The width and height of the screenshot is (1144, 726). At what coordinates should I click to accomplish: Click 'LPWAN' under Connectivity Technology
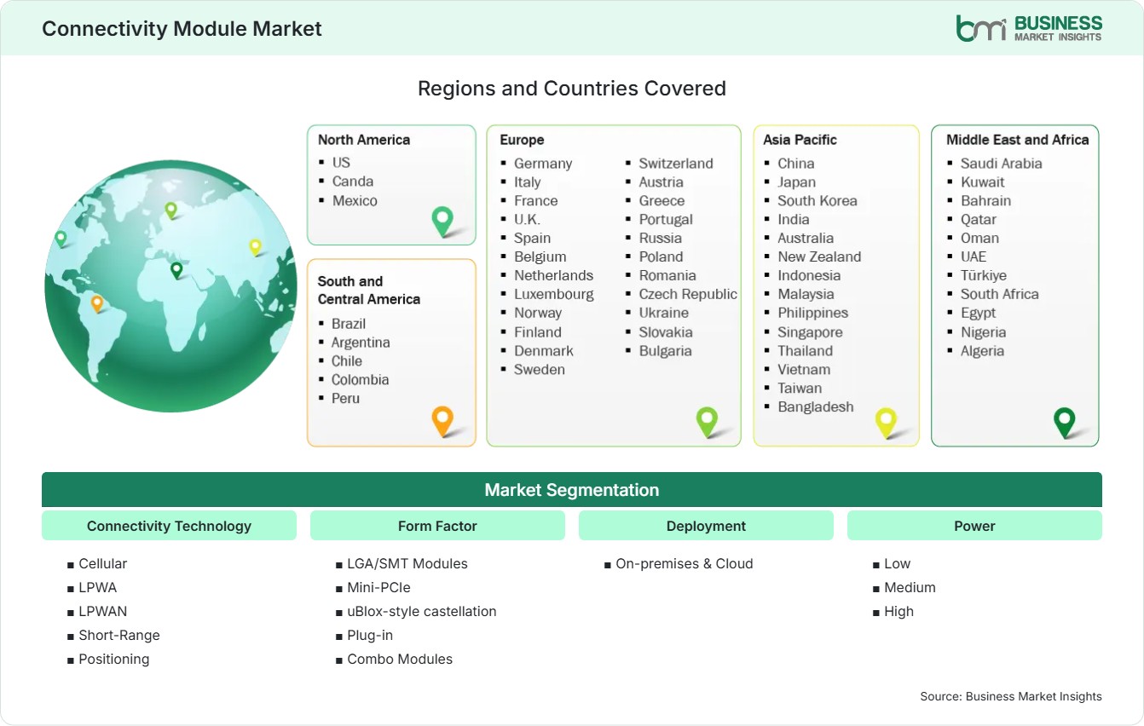102,612
